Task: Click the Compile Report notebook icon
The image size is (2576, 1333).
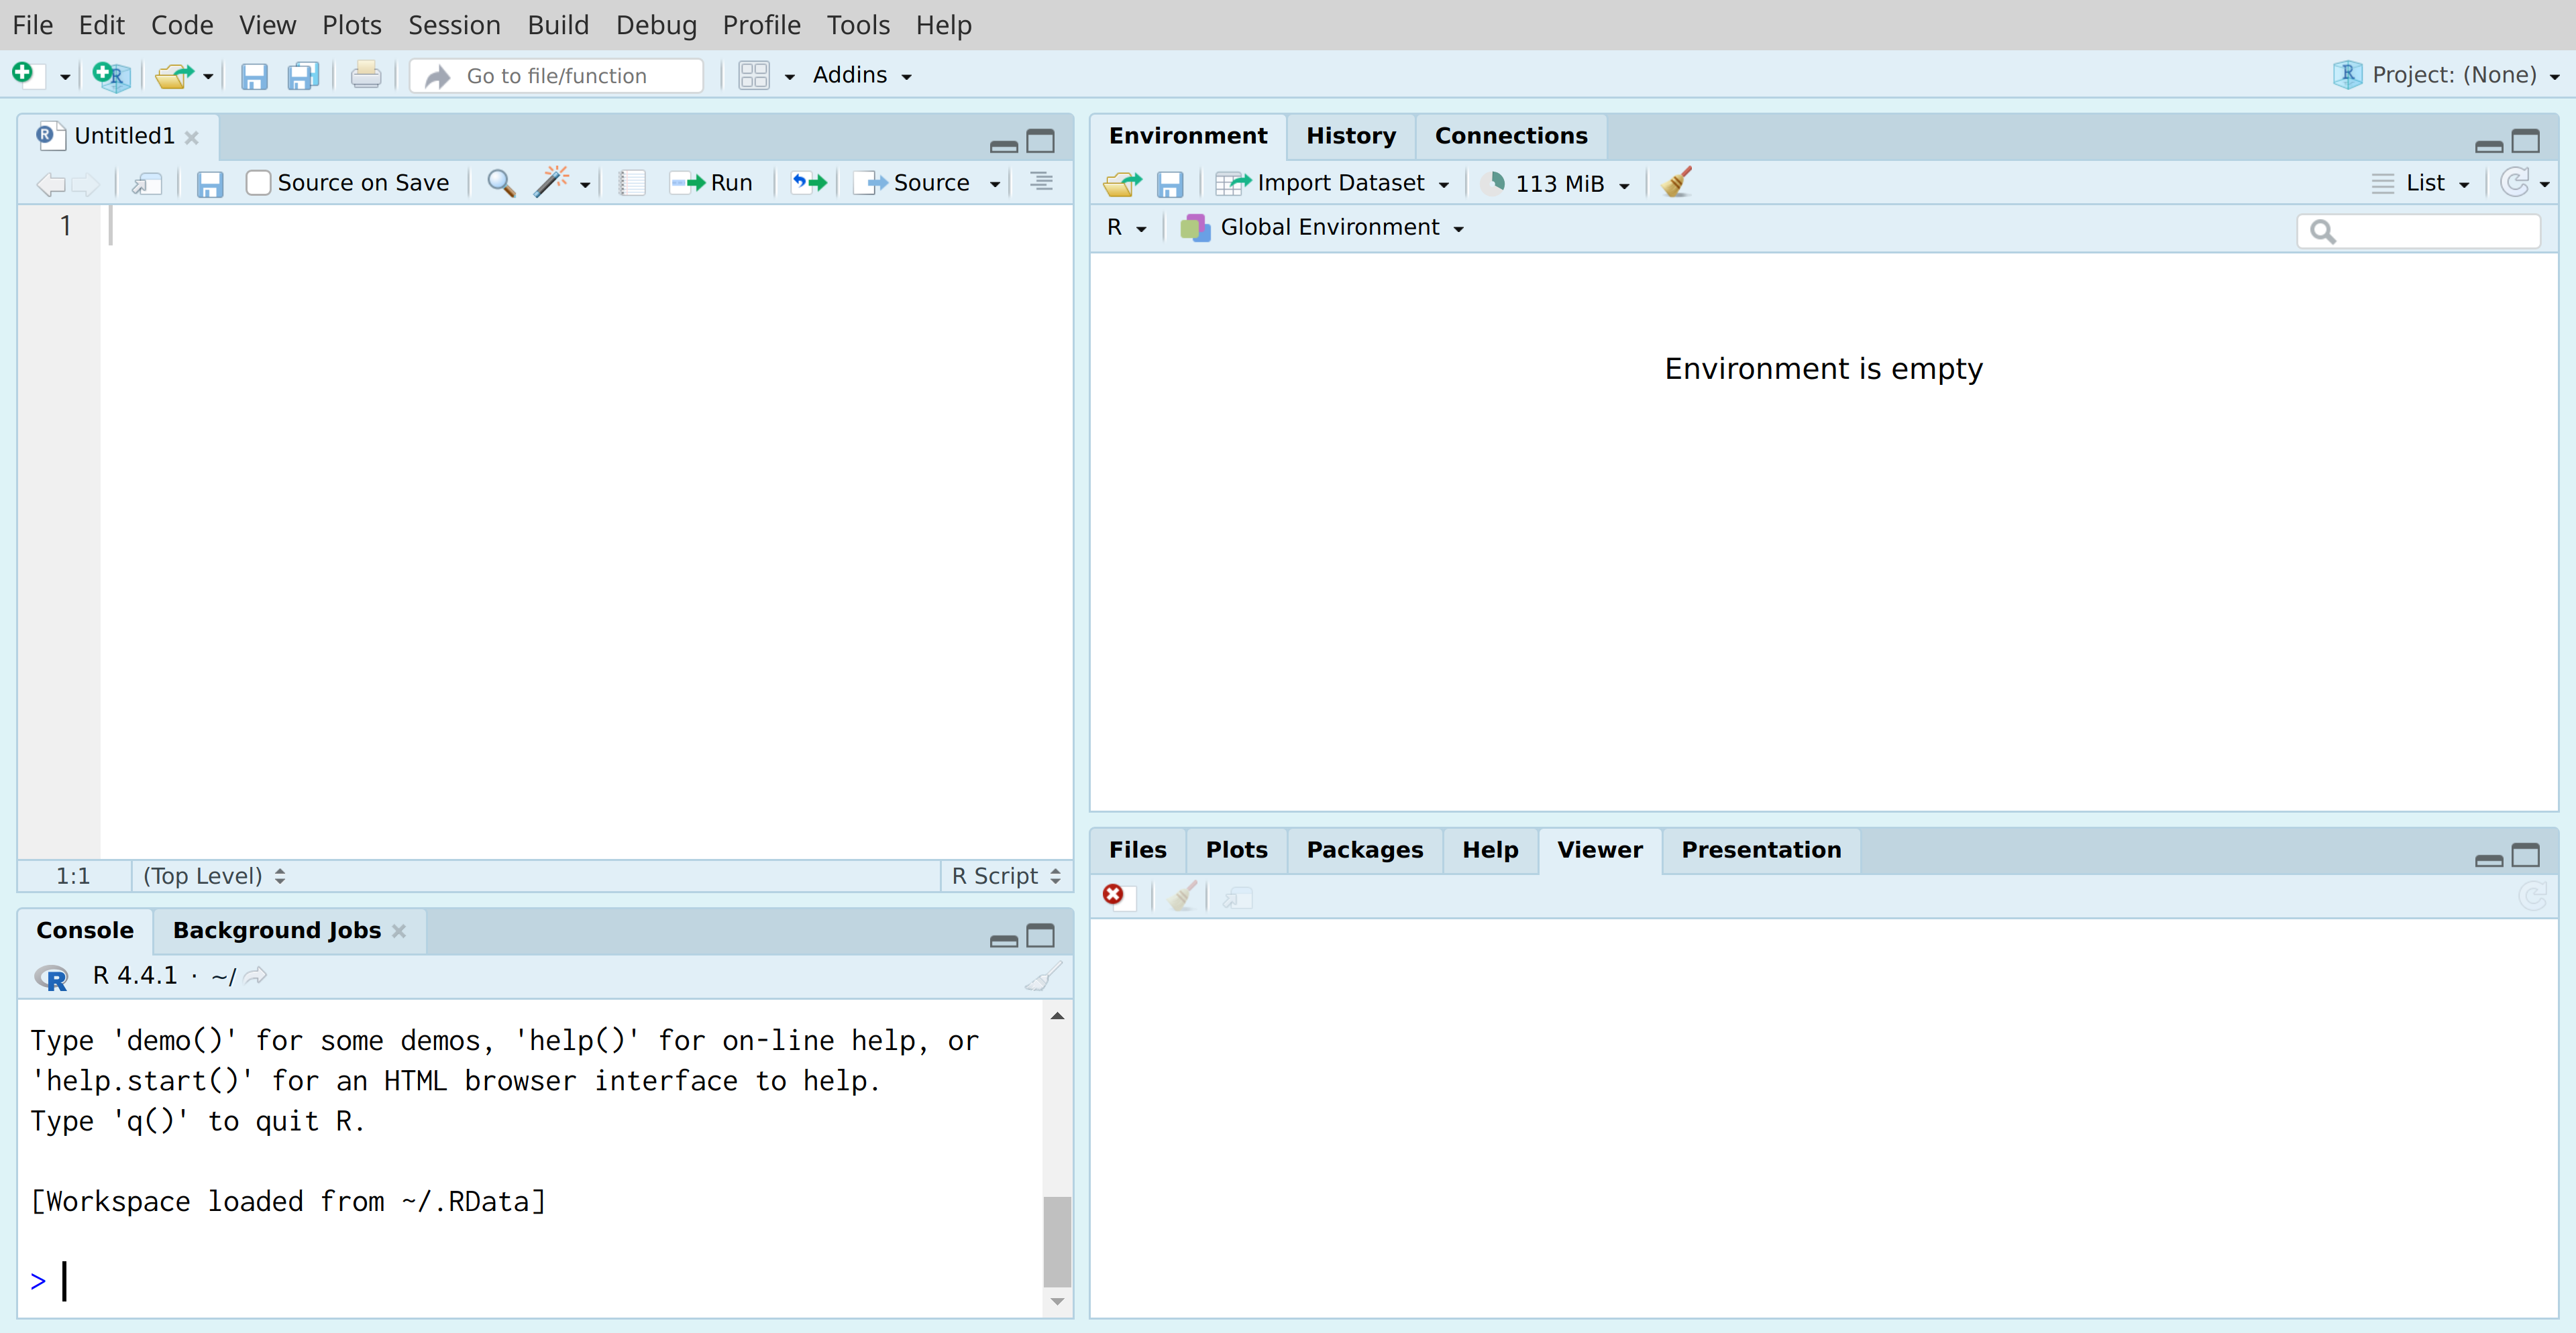Action: point(632,183)
